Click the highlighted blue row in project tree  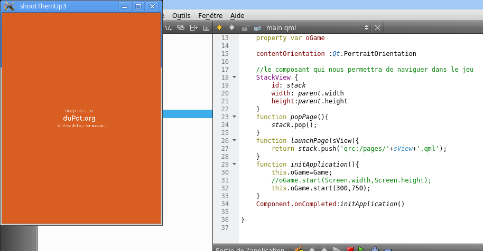coord(187,114)
